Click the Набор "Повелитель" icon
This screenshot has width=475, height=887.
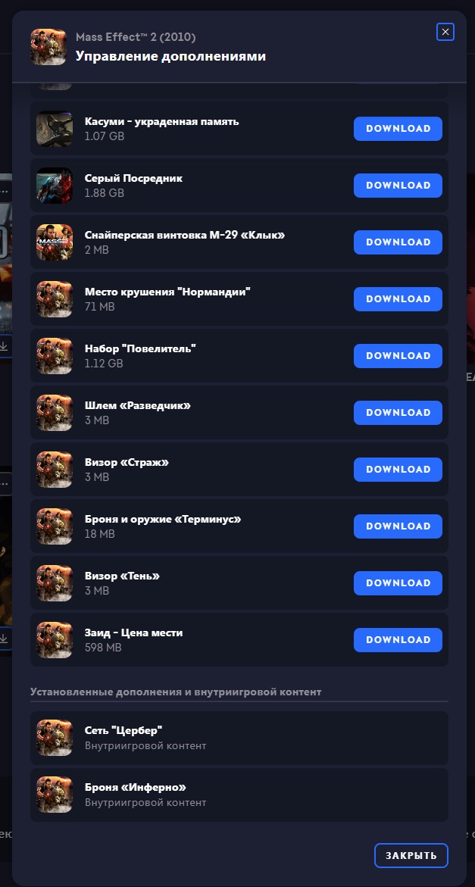point(55,356)
